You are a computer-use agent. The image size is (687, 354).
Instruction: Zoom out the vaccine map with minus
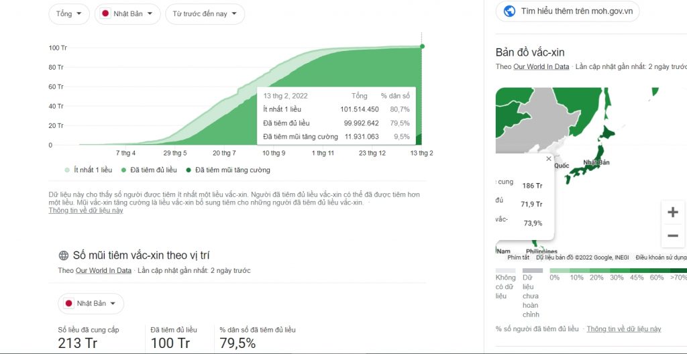click(672, 236)
